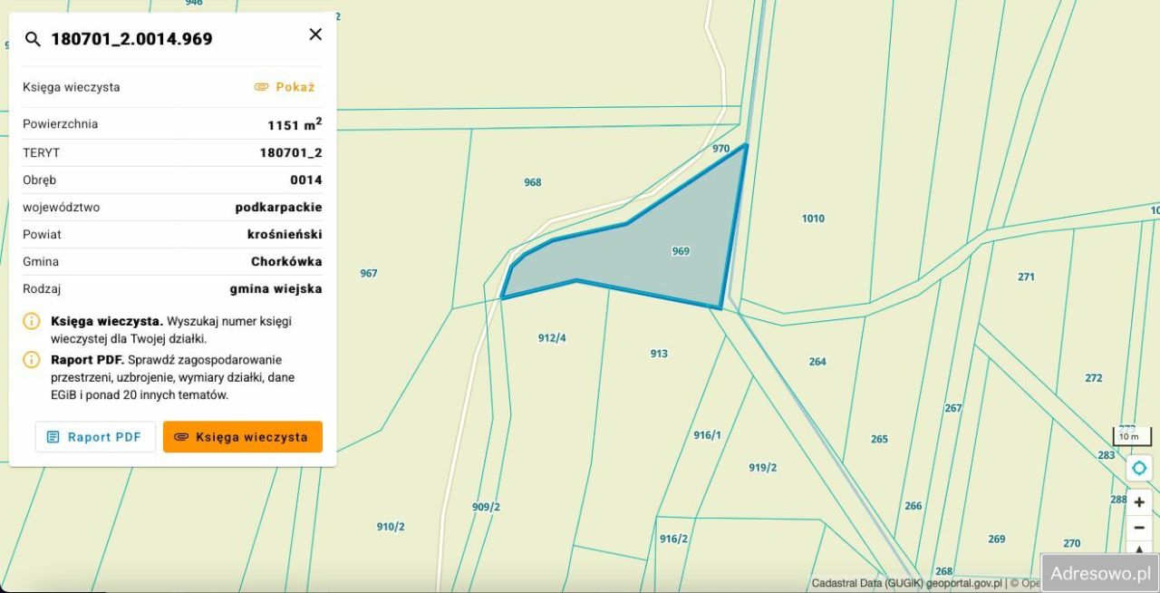Click info icon beside Raport PDF note
Image resolution: width=1160 pixels, height=593 pixels.
[32, 360]
